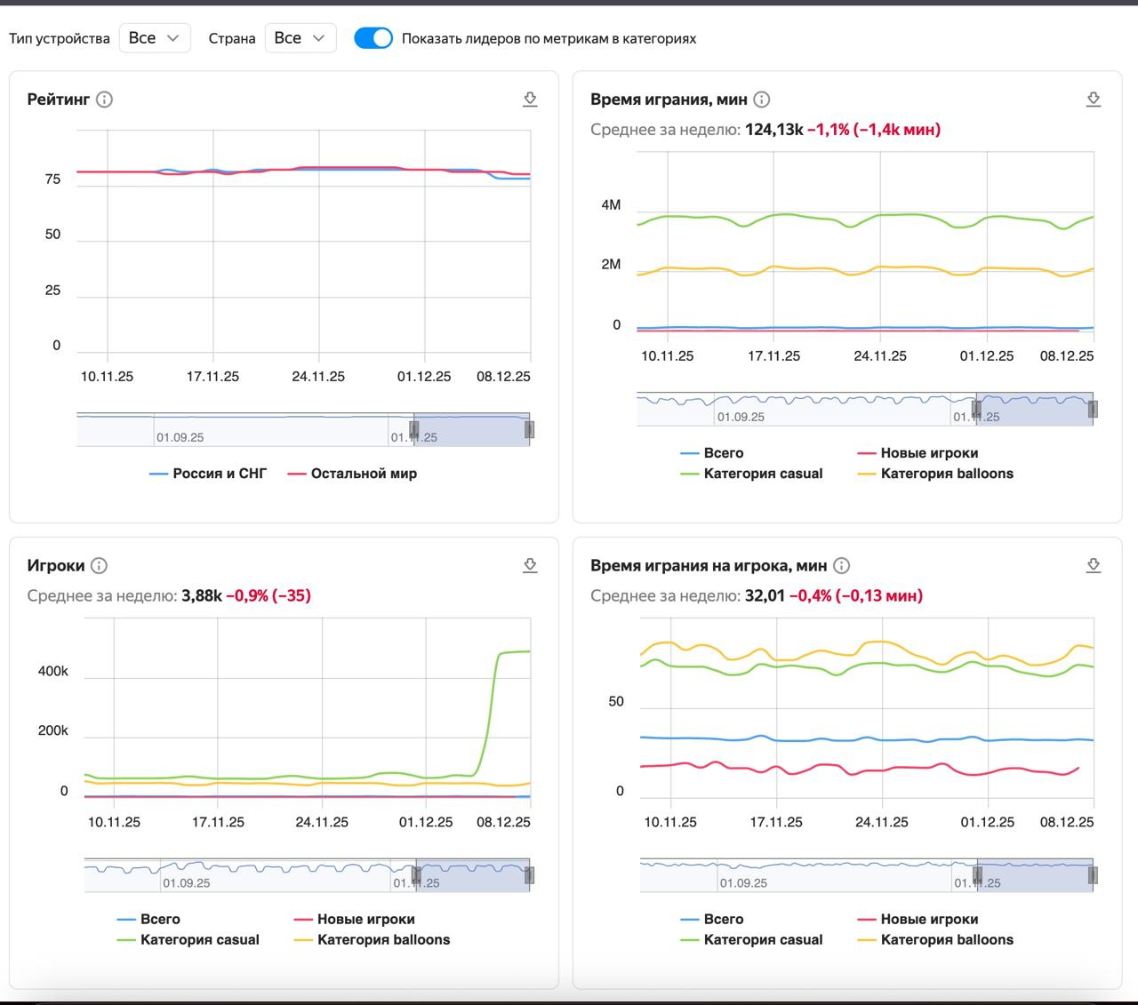The image size is (1138, 1005).
Task: Open info icon beside Время играния, мин
Action: click(x=762, y=100)
